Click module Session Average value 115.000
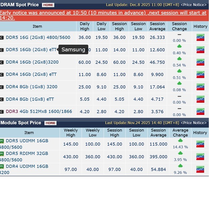The image size is (209, 208). coord(158,144)
